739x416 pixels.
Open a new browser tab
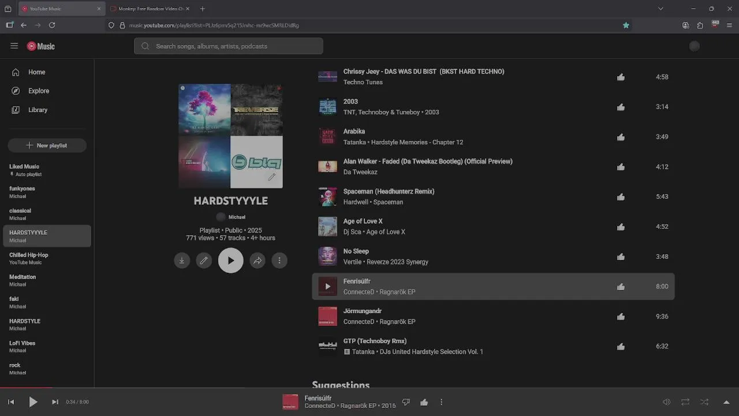202,9
